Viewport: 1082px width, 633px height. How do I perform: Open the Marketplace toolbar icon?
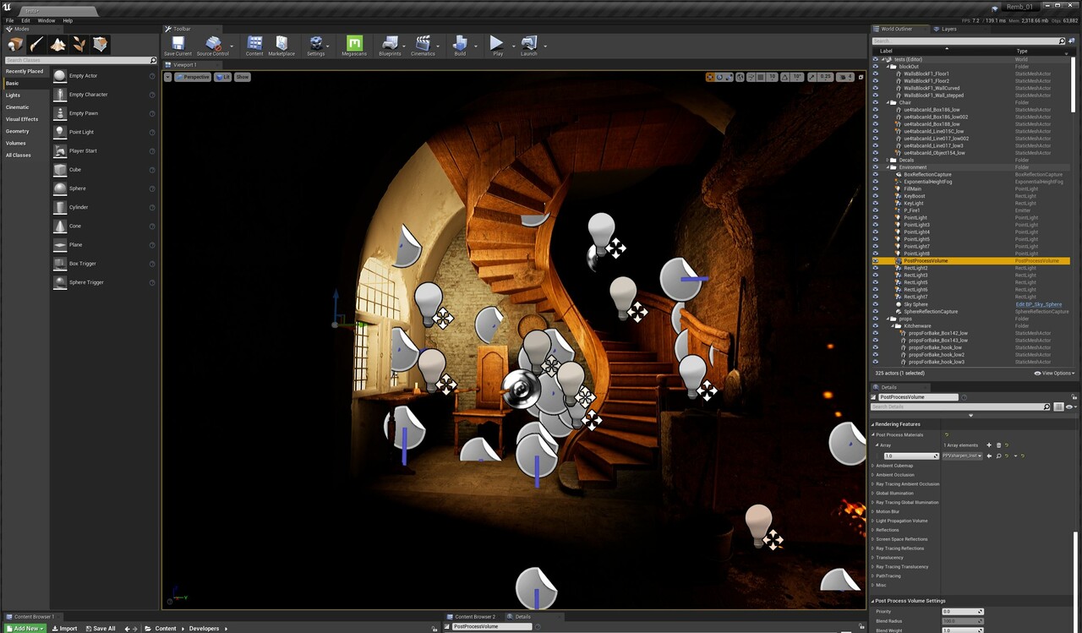coord(281,46)
